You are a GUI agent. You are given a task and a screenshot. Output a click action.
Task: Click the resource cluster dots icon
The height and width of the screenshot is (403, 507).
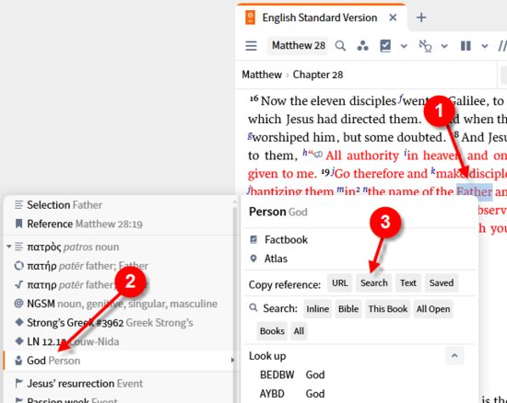[362, 46]
